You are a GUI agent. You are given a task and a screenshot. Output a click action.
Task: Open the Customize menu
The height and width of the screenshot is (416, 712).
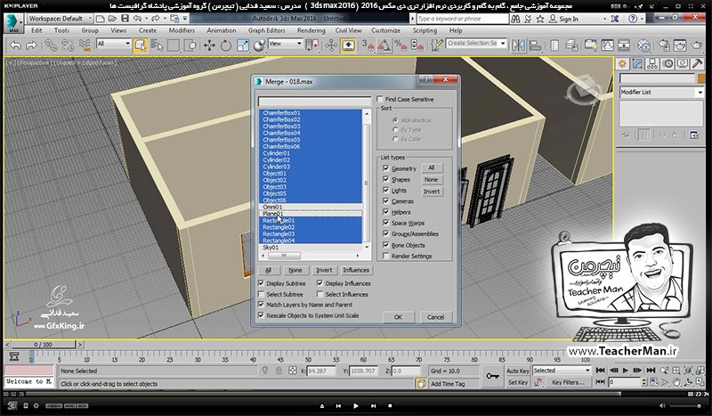pos(386,30)
